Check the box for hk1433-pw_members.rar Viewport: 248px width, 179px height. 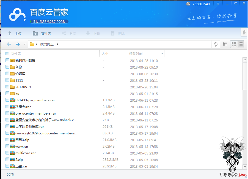pos(7,100)
